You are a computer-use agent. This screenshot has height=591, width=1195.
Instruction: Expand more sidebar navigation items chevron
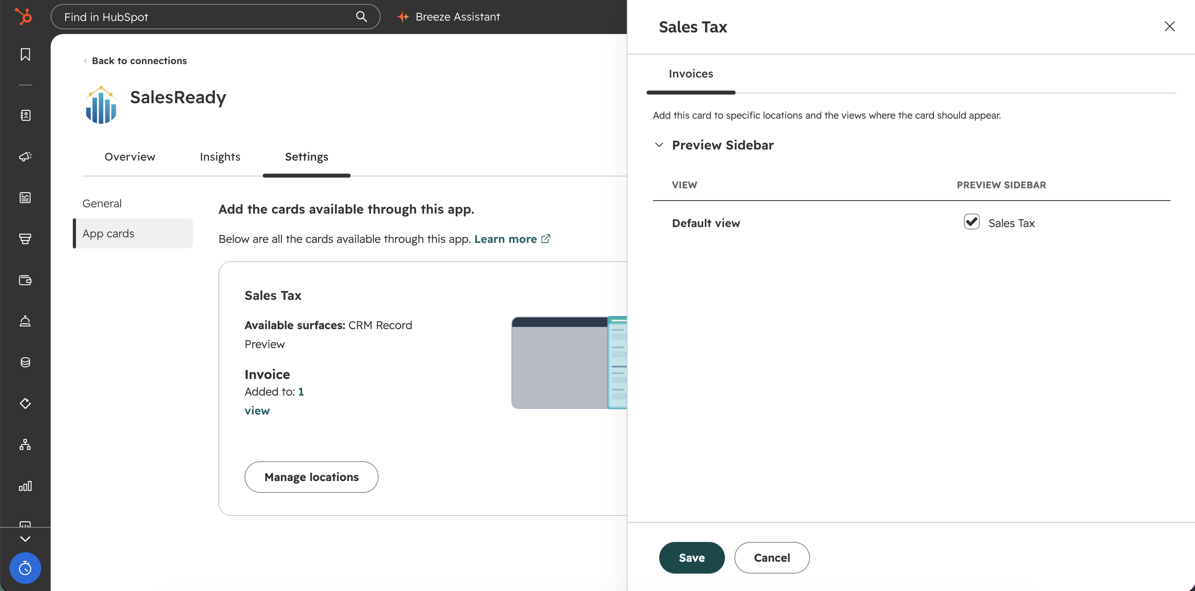(x=25, y=538)
